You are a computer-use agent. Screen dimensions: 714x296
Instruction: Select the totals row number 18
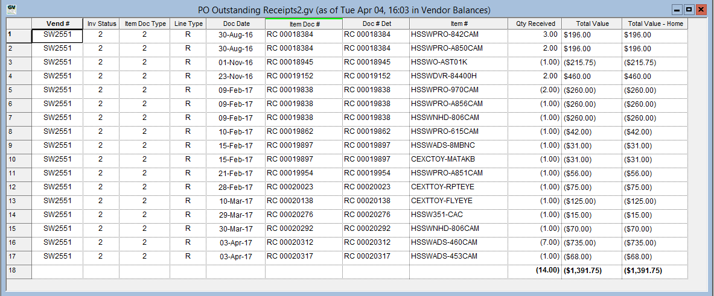[x=18, y=271]
